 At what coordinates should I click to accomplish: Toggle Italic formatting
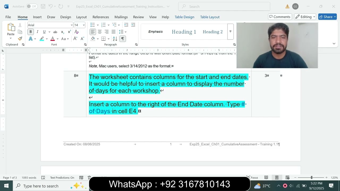pyautogui.click(x=37, y=32)
